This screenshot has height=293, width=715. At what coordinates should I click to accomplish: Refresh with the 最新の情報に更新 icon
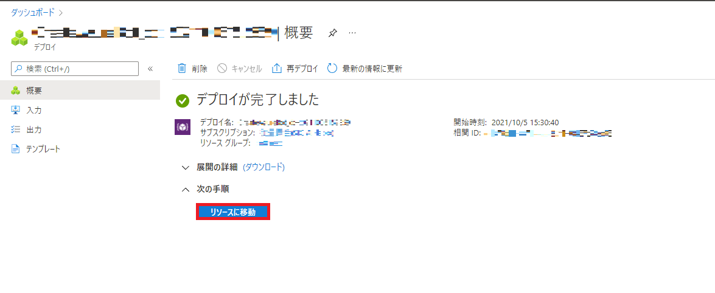coord(332,68)
